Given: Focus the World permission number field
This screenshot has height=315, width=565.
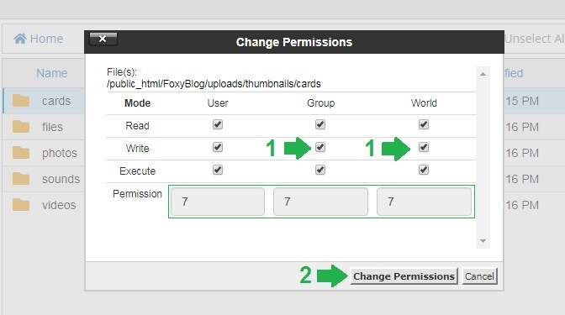Looking at the screenshot, I should [x=424, y=202].
